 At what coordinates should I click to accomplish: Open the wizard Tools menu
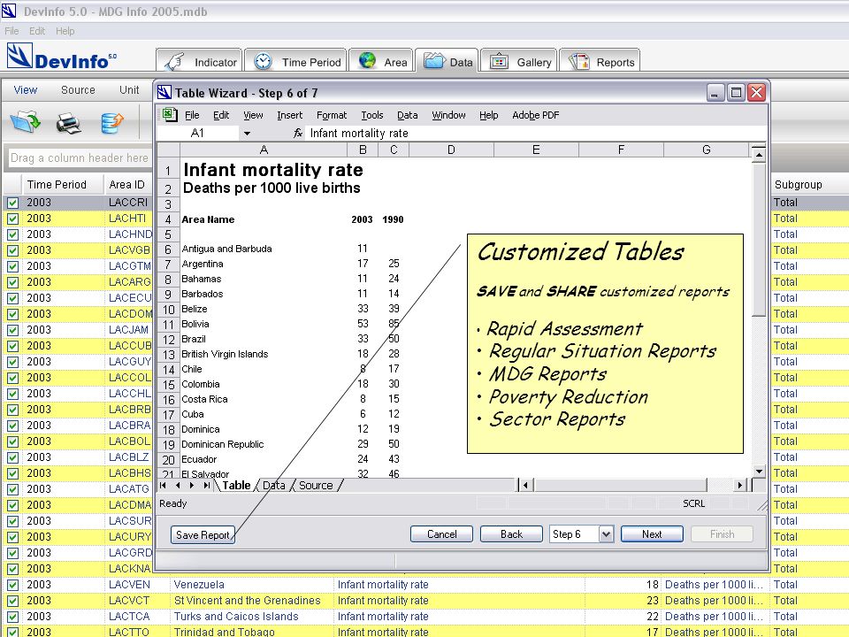[372, 115]
